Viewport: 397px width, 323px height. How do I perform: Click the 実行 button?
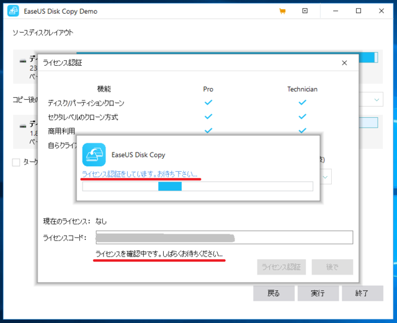click(318, 293)
